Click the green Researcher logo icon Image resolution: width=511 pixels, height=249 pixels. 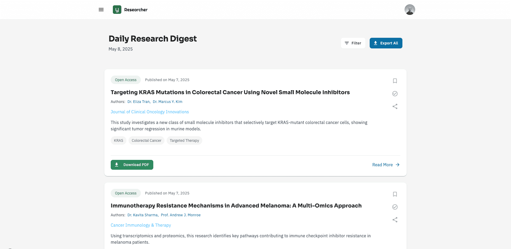pyautogui.click(x=117, y=10)
